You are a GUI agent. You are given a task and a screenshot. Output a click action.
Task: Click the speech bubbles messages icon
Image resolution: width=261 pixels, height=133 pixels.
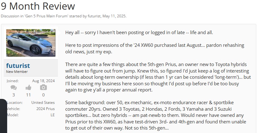point(13,88)
